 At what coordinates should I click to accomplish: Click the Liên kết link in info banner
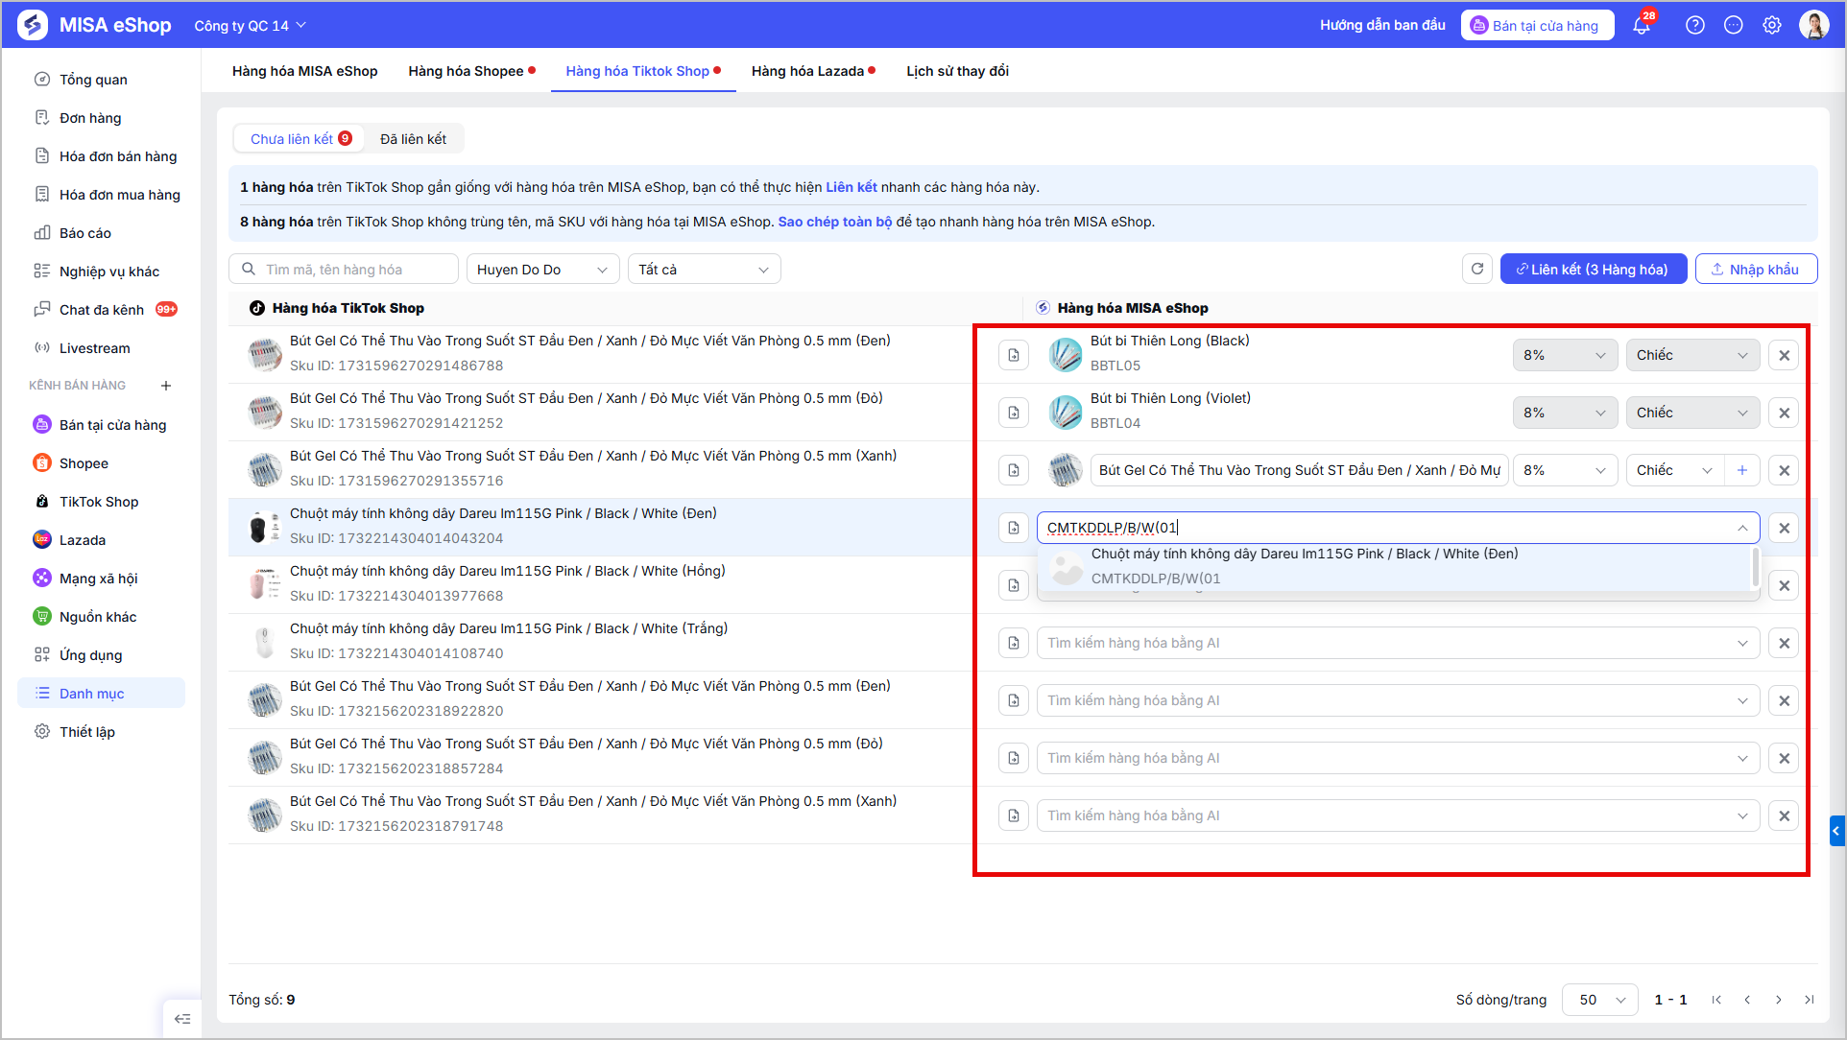click(852, 187)
